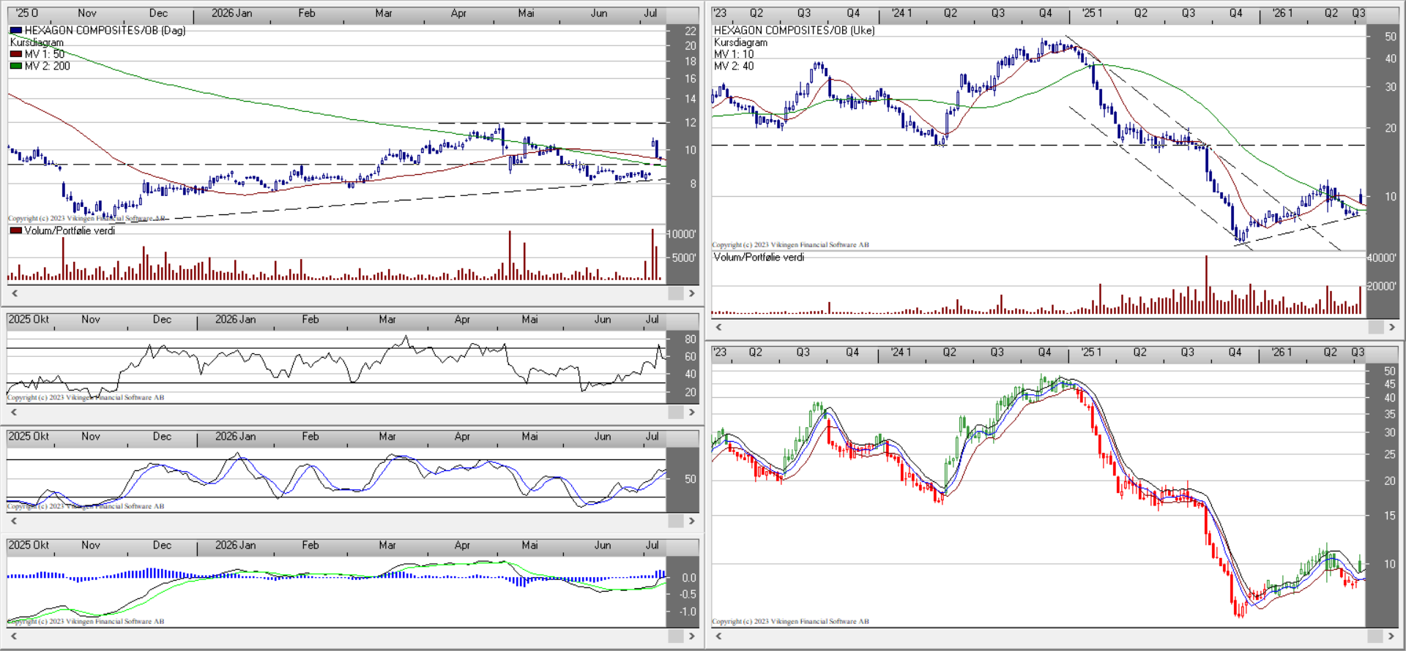1406x651 pixels.
Task: Click left scroll arrow under RSI panel
Action: tap(14, 413)
